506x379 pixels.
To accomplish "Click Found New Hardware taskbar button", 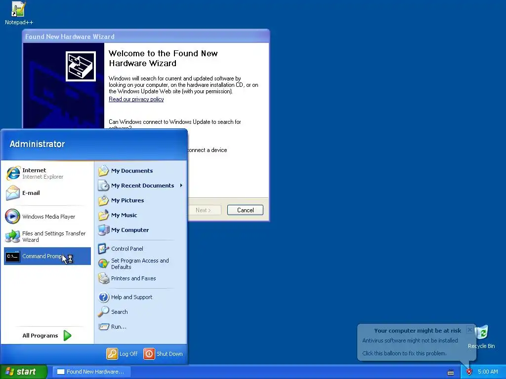I will coord(91,372).
